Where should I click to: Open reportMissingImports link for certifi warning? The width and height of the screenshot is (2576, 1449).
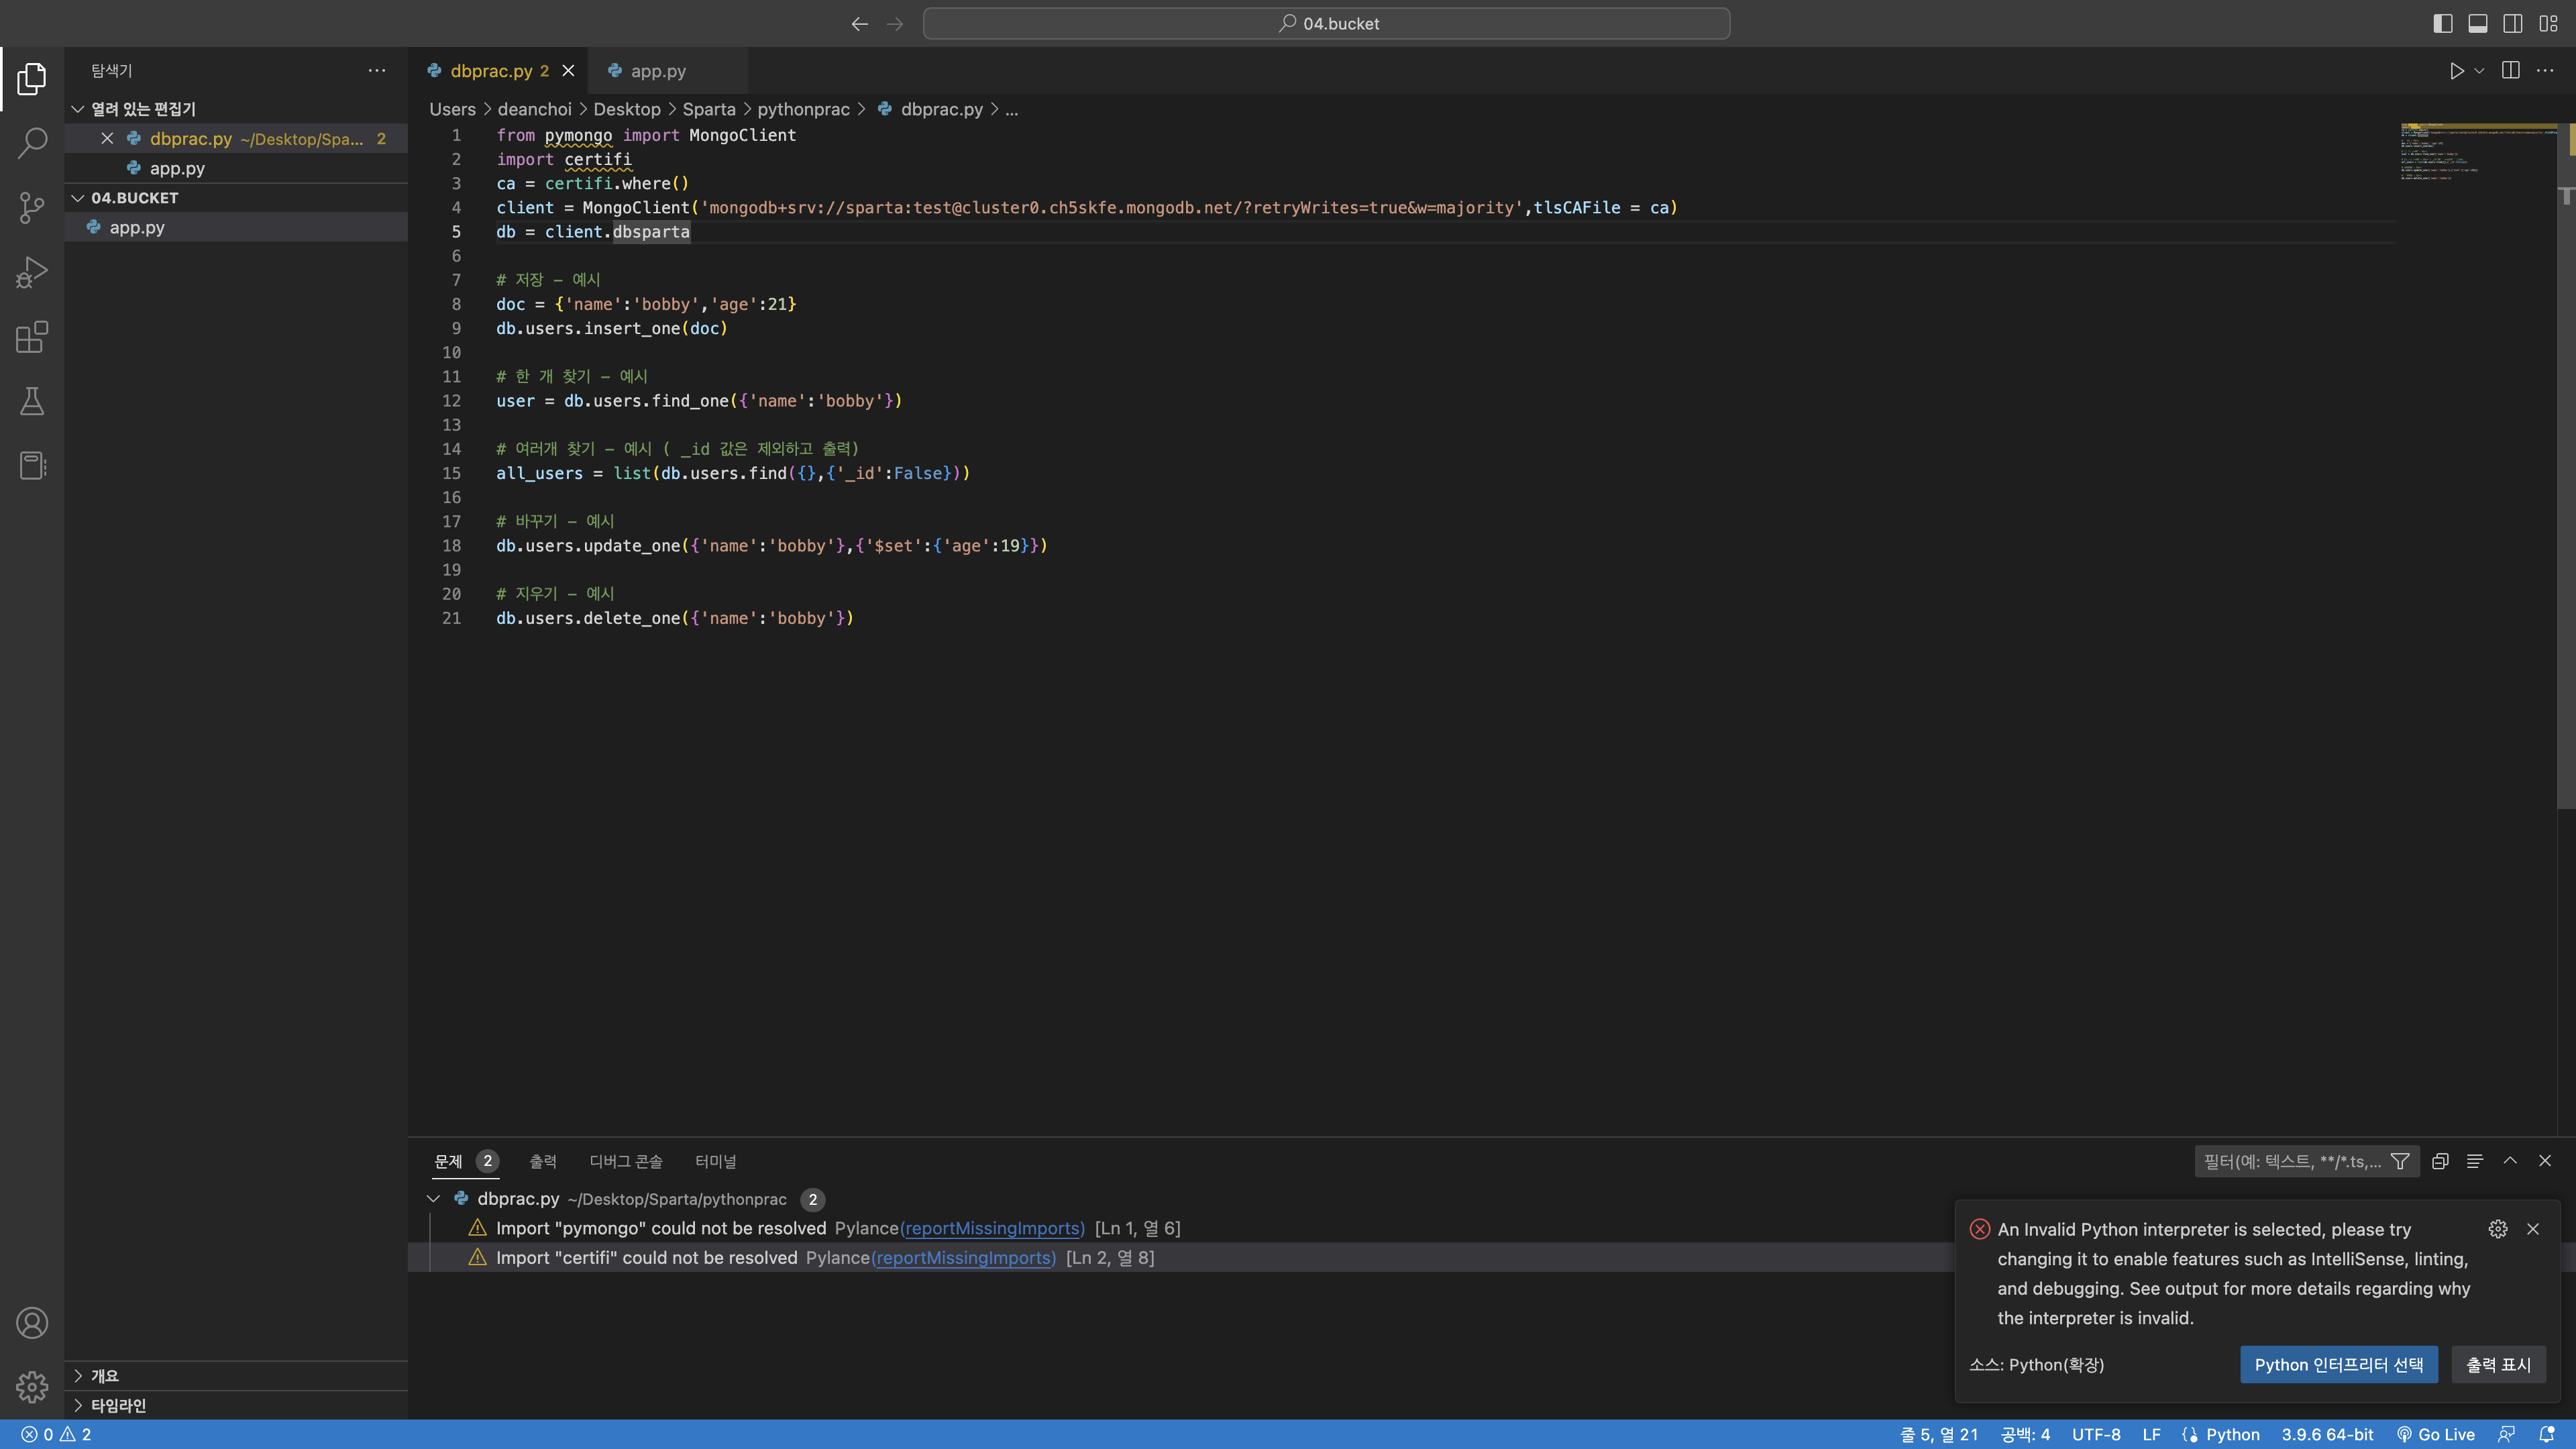964,1258
